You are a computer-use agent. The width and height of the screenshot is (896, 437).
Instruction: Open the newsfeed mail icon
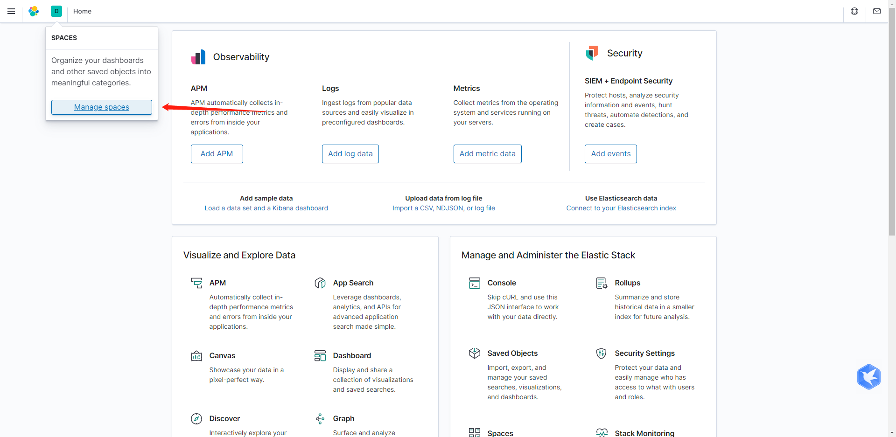[x=877, y=11]
